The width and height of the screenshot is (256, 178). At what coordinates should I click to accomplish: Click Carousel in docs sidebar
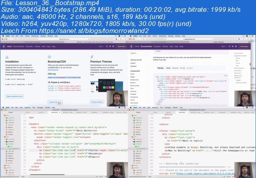coord(133,92)
